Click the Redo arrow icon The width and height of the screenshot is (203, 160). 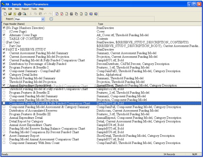click(50, 14)
